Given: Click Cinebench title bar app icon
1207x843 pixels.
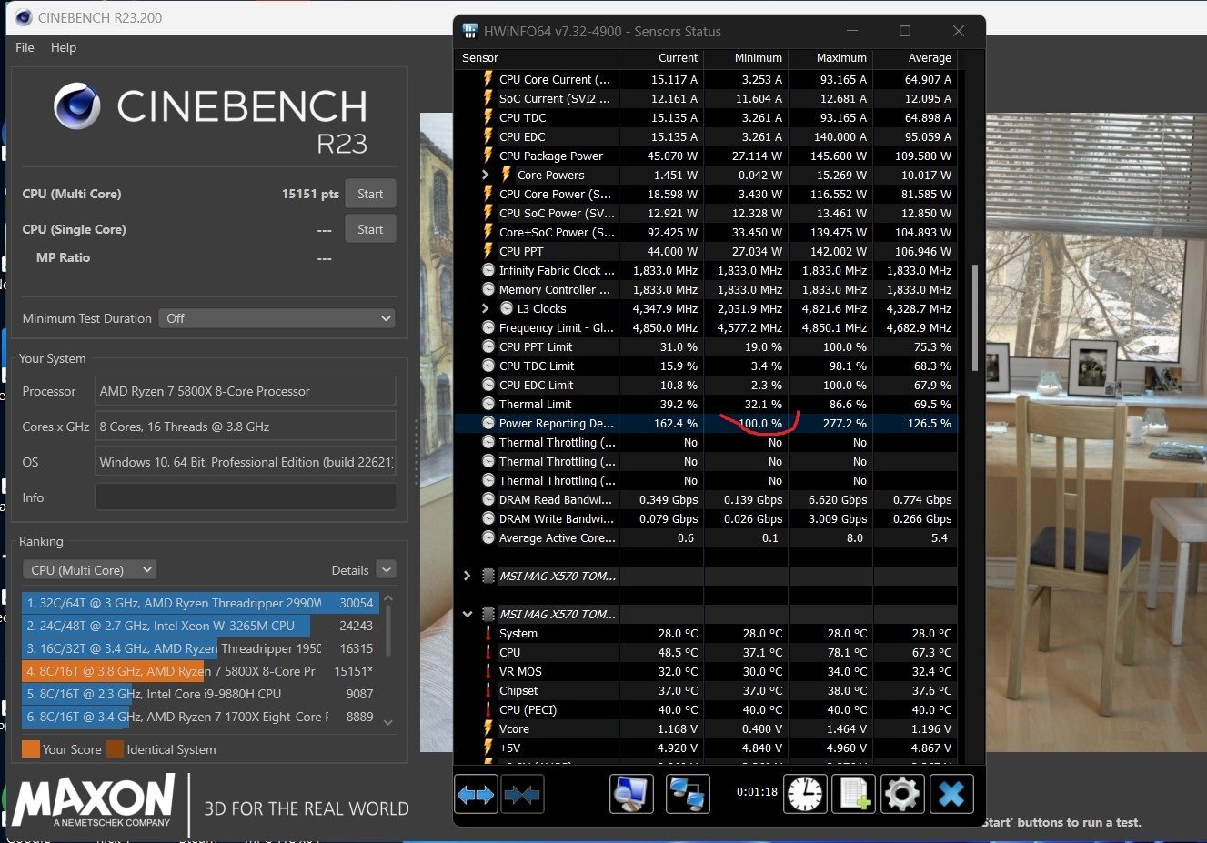Looking at the screenshot, I should tap(24, 17).
